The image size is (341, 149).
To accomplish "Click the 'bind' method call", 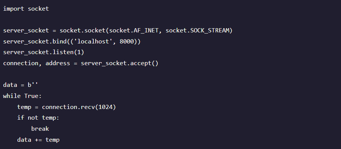I will coord(59,42).
